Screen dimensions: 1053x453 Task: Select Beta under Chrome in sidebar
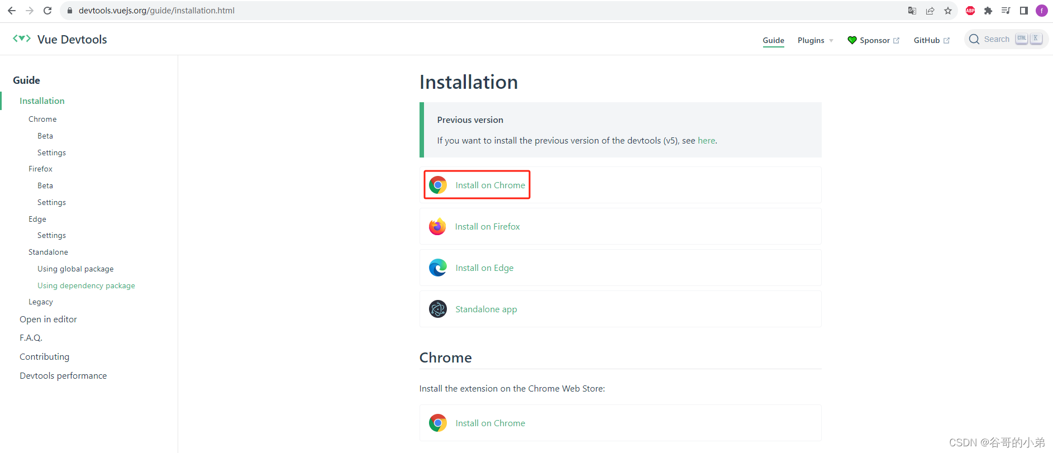[x=45, y=136]
